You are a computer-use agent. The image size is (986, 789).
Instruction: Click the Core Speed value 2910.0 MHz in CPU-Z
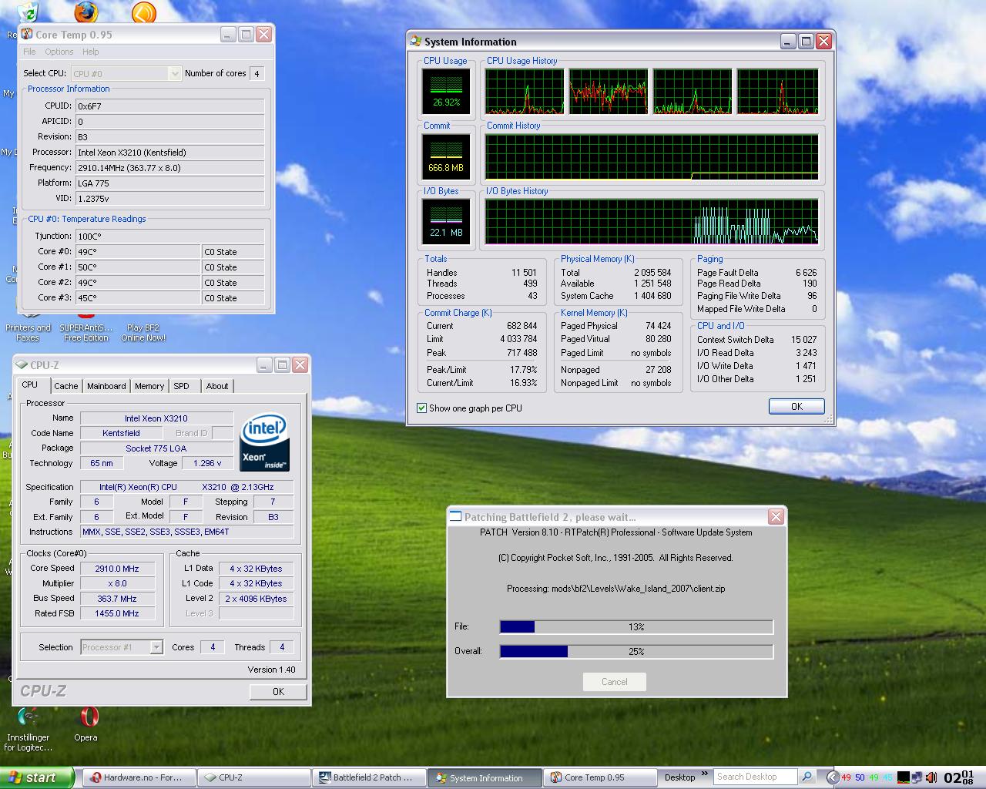pyautogui.click(x=117, y=569)
